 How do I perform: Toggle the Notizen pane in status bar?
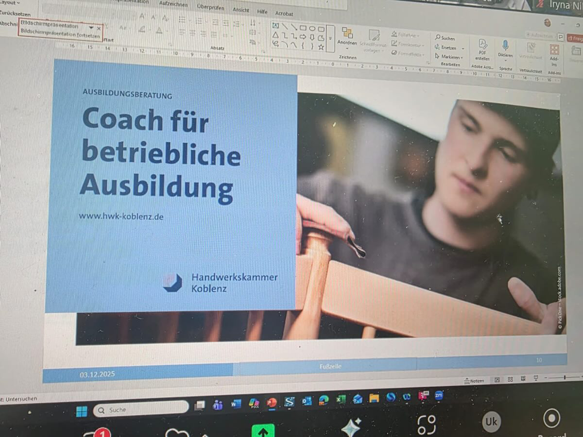(x=474, y=381)
